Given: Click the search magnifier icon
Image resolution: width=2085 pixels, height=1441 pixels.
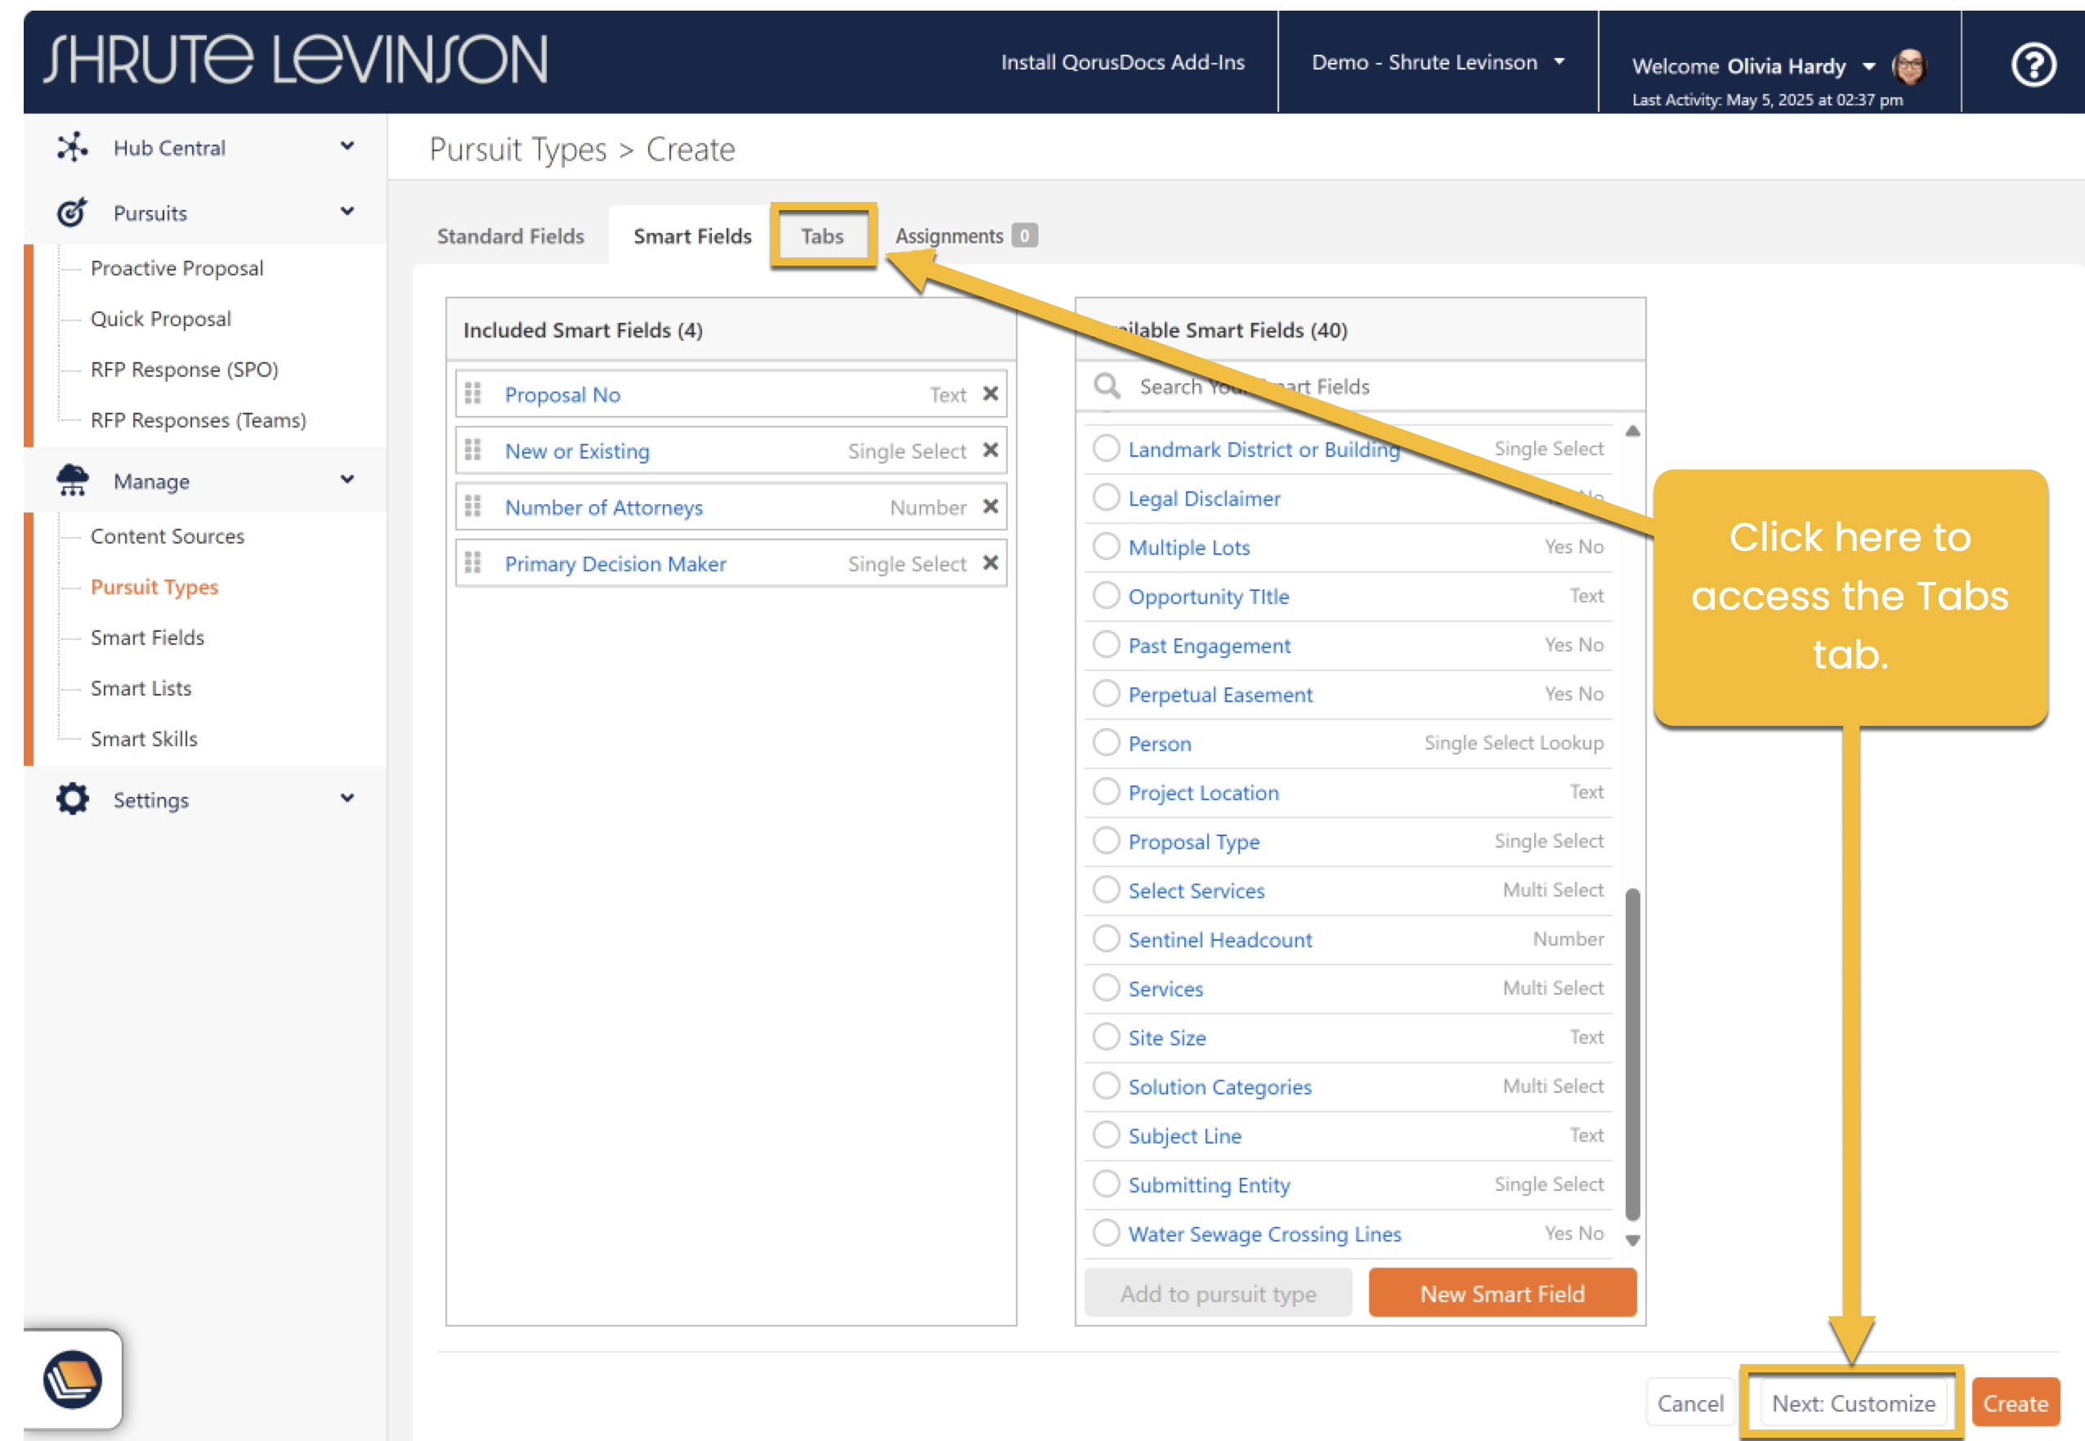Looking at the screenshot, I should [1107, 387].
